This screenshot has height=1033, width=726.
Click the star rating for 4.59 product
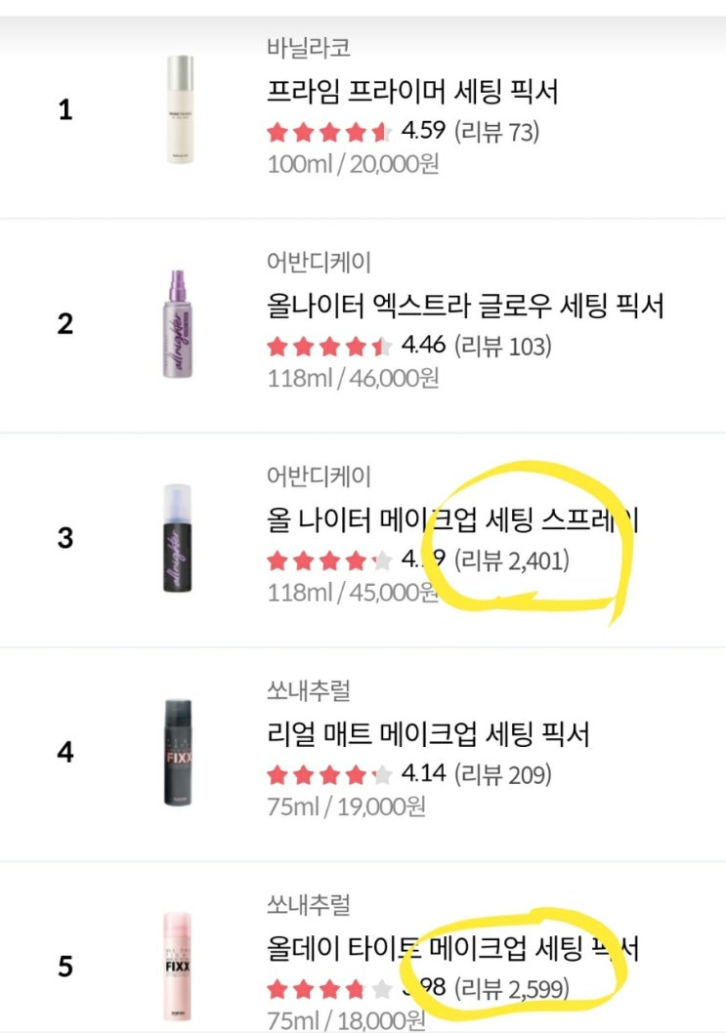(329, 132)
